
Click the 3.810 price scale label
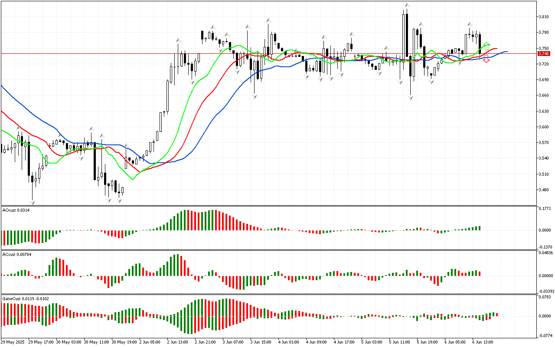[544, 17]
